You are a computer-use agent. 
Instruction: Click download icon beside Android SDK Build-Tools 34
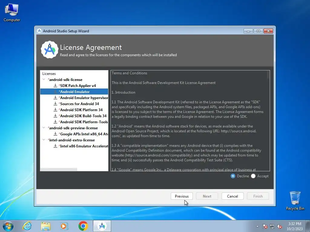coord(55,116)
